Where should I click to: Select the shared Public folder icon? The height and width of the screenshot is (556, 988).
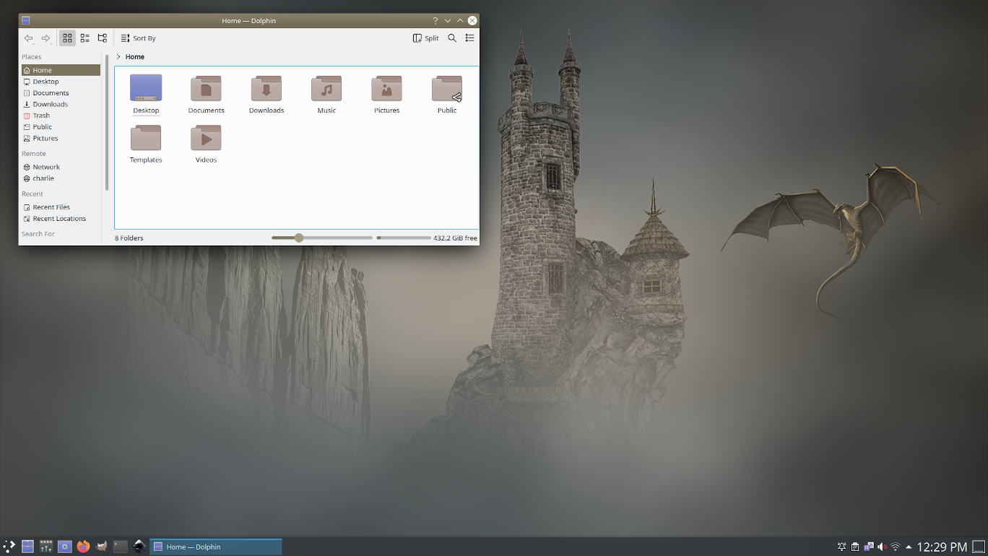tap(447, 88)
